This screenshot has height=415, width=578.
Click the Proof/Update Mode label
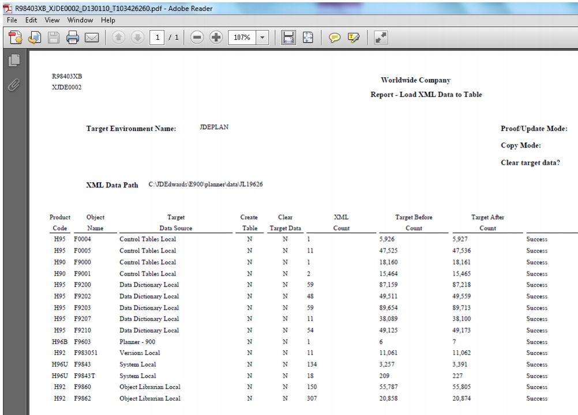pyautogui.click(x=534, y=129)
